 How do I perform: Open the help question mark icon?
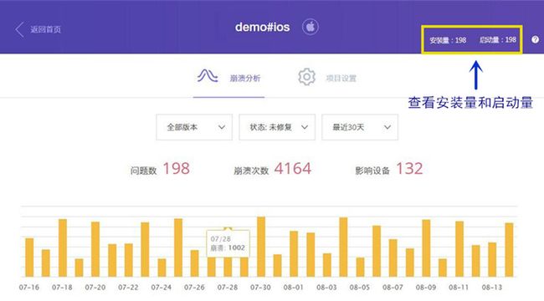point(536,39)
